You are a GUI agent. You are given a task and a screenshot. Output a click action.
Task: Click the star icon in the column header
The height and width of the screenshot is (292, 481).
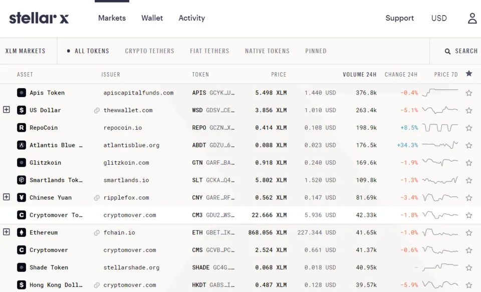469,74
